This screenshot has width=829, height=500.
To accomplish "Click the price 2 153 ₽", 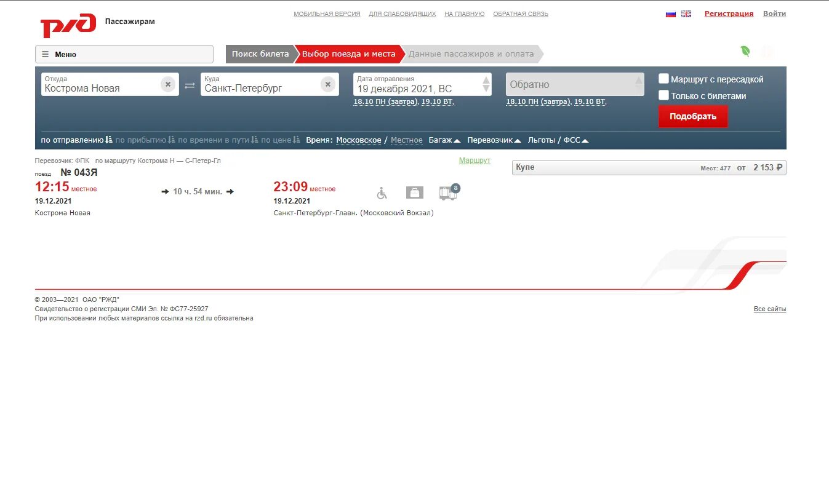I will [768, 167].
